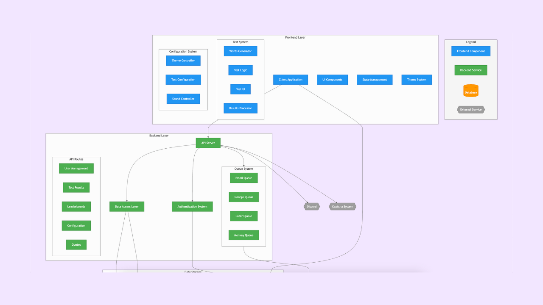Click the Results Processor node
The image size is (543, 305).
coord(241,108)
